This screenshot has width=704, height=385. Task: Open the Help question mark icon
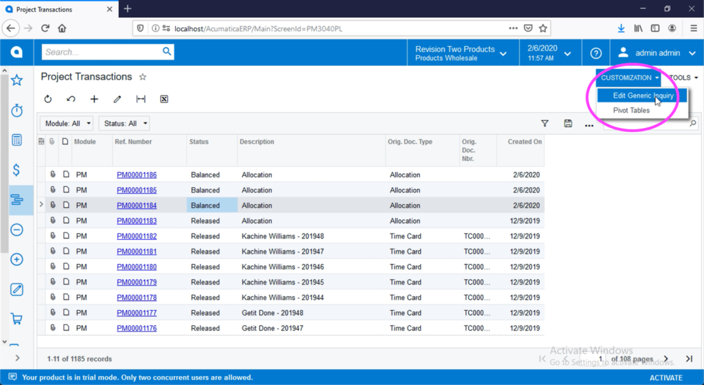(x=596, y=53)
